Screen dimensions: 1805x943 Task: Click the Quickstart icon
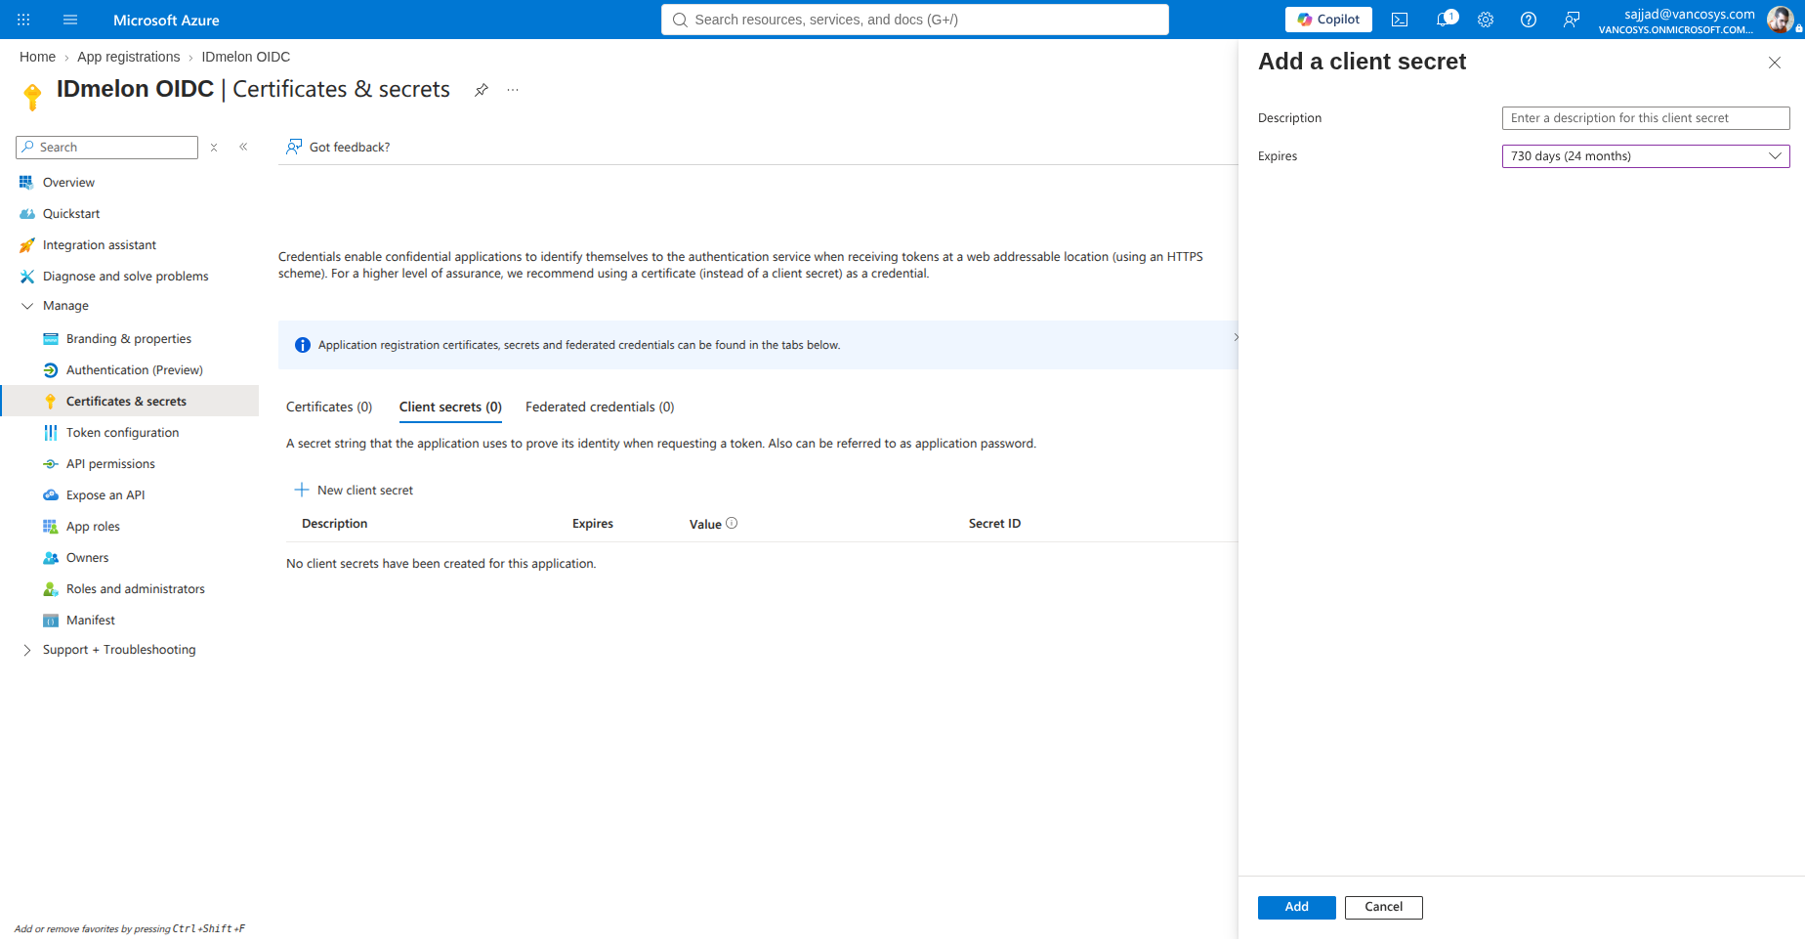coord(26,214)
